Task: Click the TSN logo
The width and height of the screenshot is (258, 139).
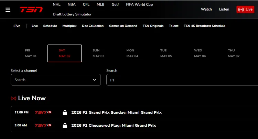Action: point(31,10)
